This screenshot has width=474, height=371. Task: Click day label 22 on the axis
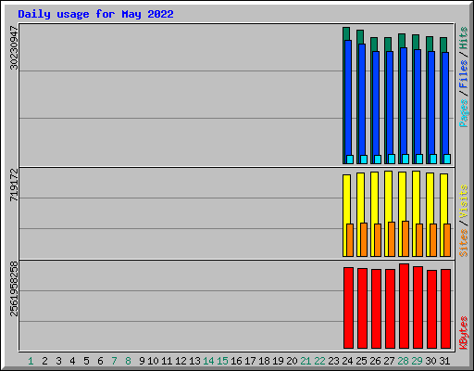(x=319, y=361)
